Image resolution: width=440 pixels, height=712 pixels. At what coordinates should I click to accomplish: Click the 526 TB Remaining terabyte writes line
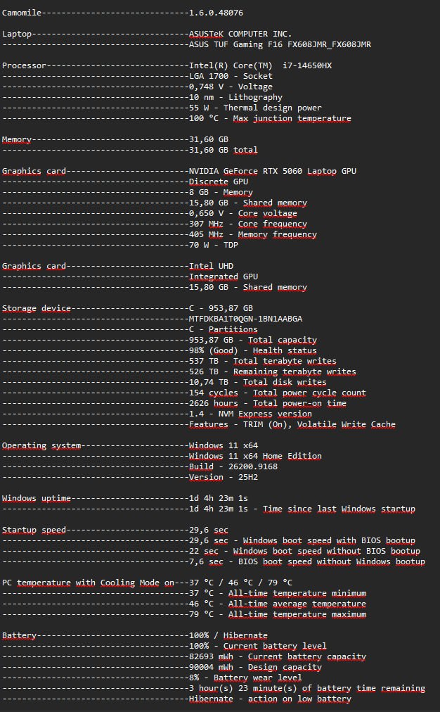(273, 371)
